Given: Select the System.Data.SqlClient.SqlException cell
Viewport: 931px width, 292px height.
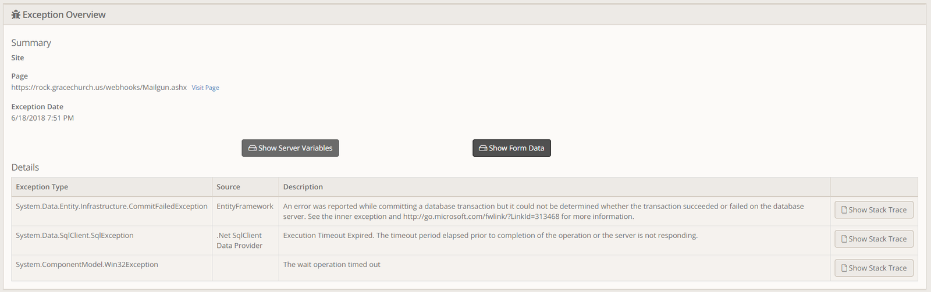Looking at the screenshot, I should point(74,235).
